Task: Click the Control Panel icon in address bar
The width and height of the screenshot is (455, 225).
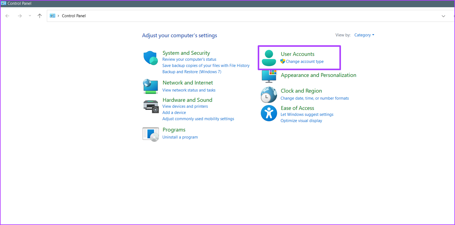Action: (52, 16)
